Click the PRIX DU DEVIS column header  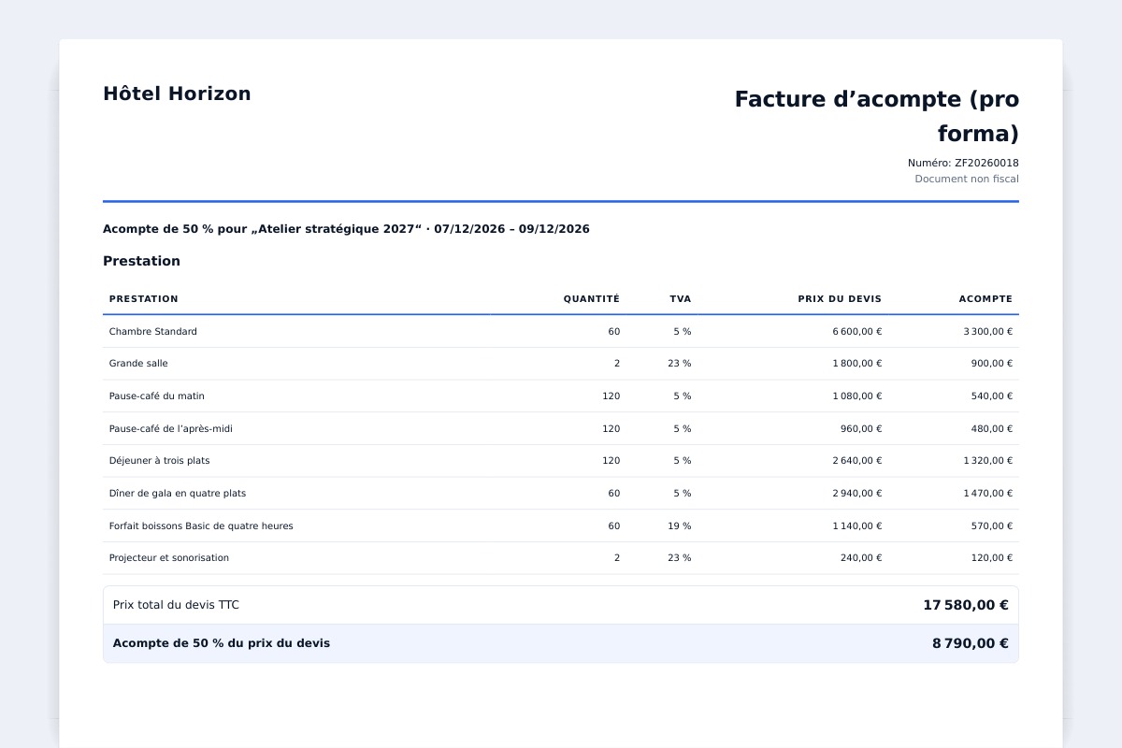point(840,299)
